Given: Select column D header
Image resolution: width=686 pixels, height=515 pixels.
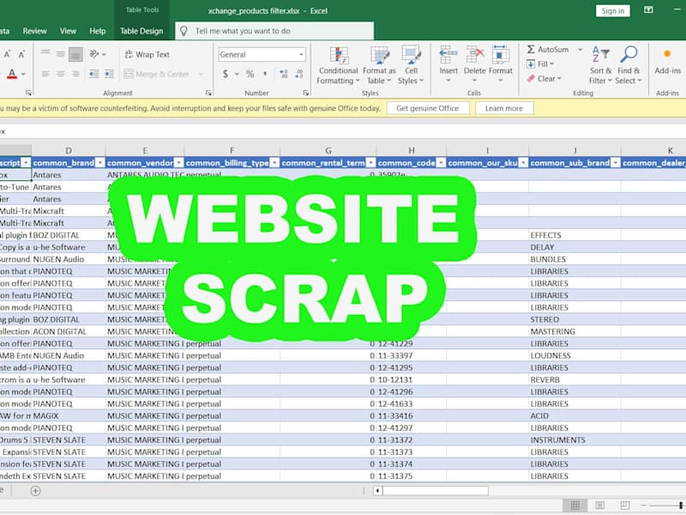Looking at the screenshot, I should pos(69,151).
